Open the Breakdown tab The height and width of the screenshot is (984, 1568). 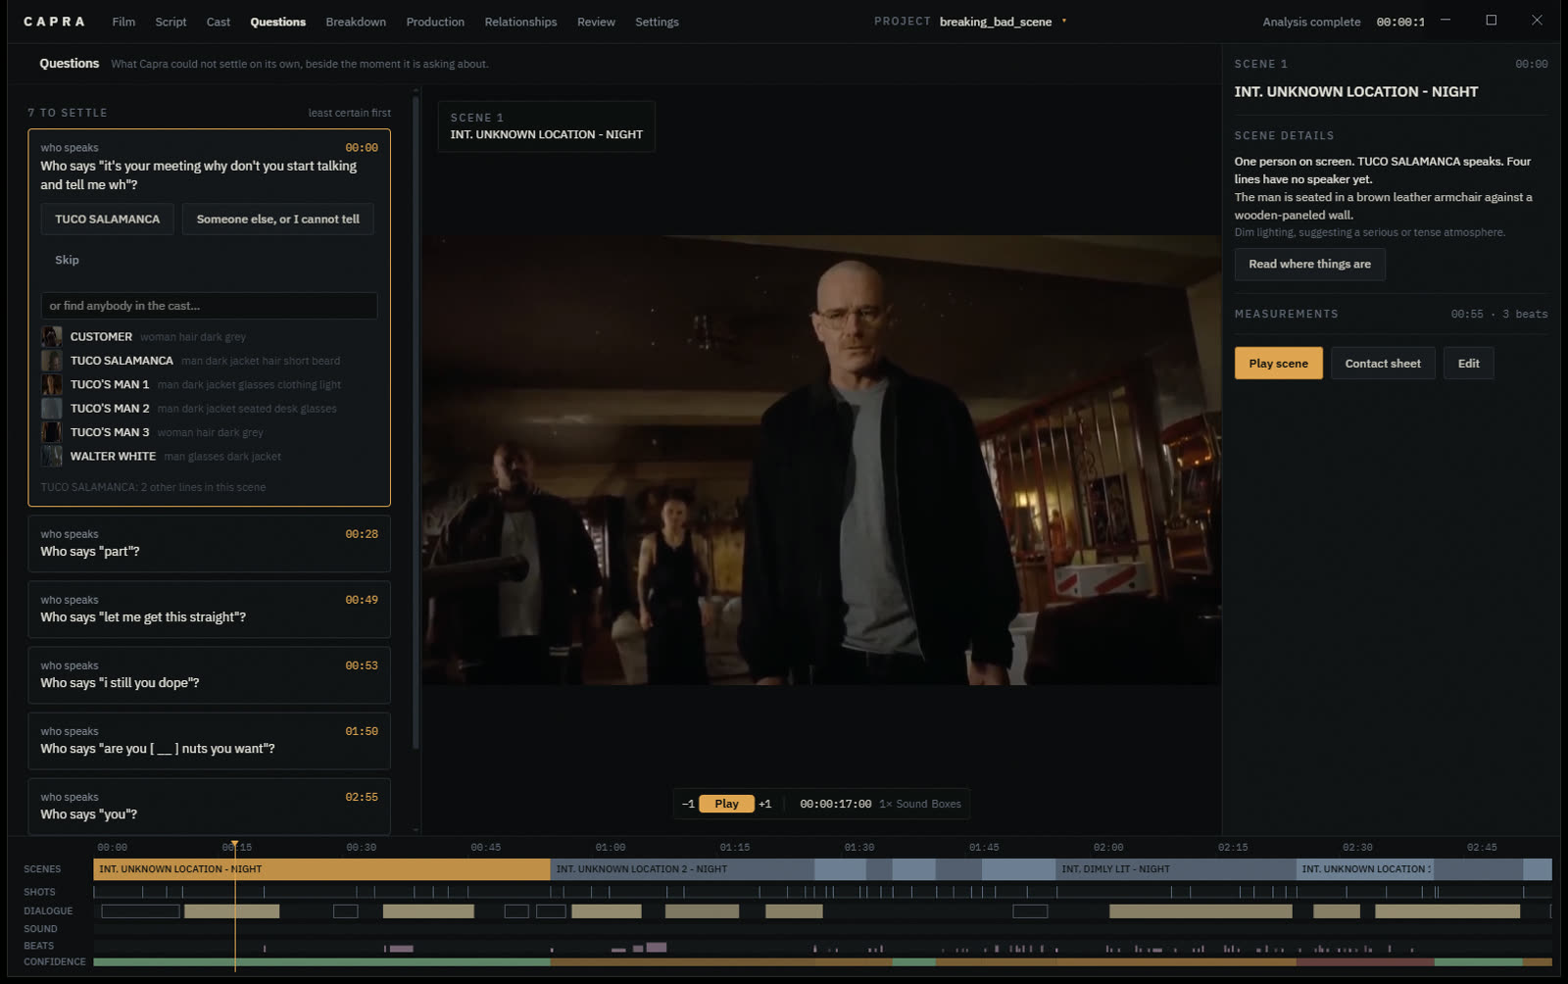pos(356,22)
